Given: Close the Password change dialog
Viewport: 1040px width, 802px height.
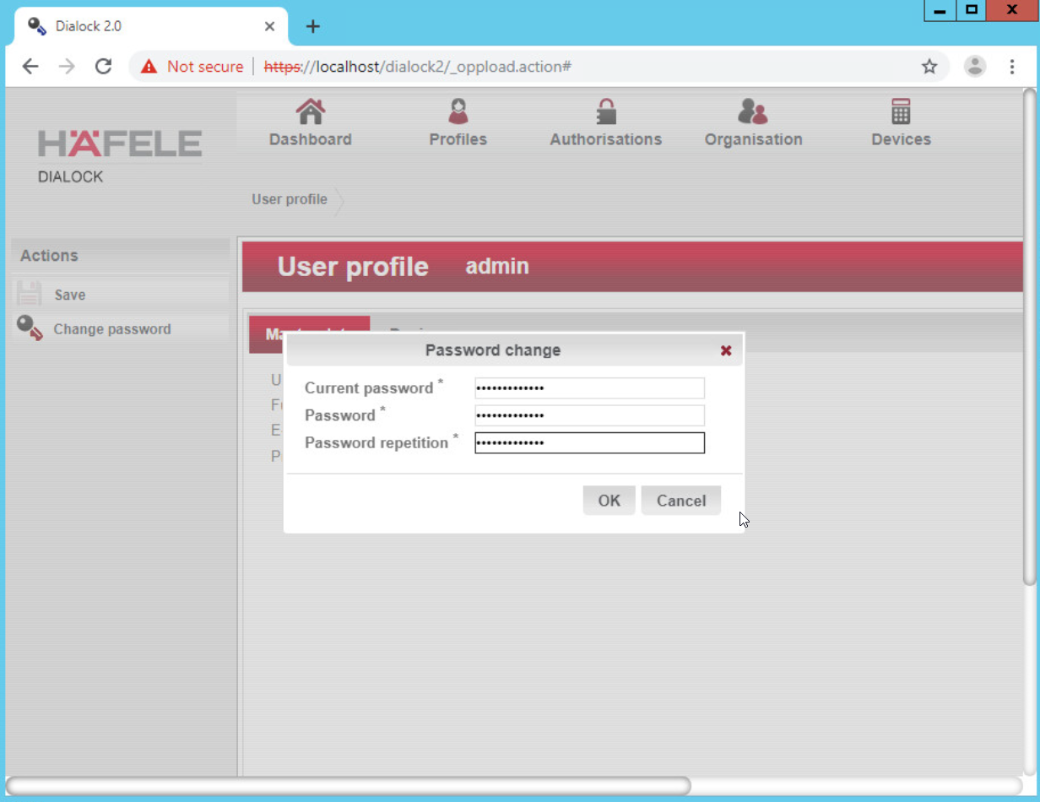Looking at the screenshot, I should coord(725,350).
